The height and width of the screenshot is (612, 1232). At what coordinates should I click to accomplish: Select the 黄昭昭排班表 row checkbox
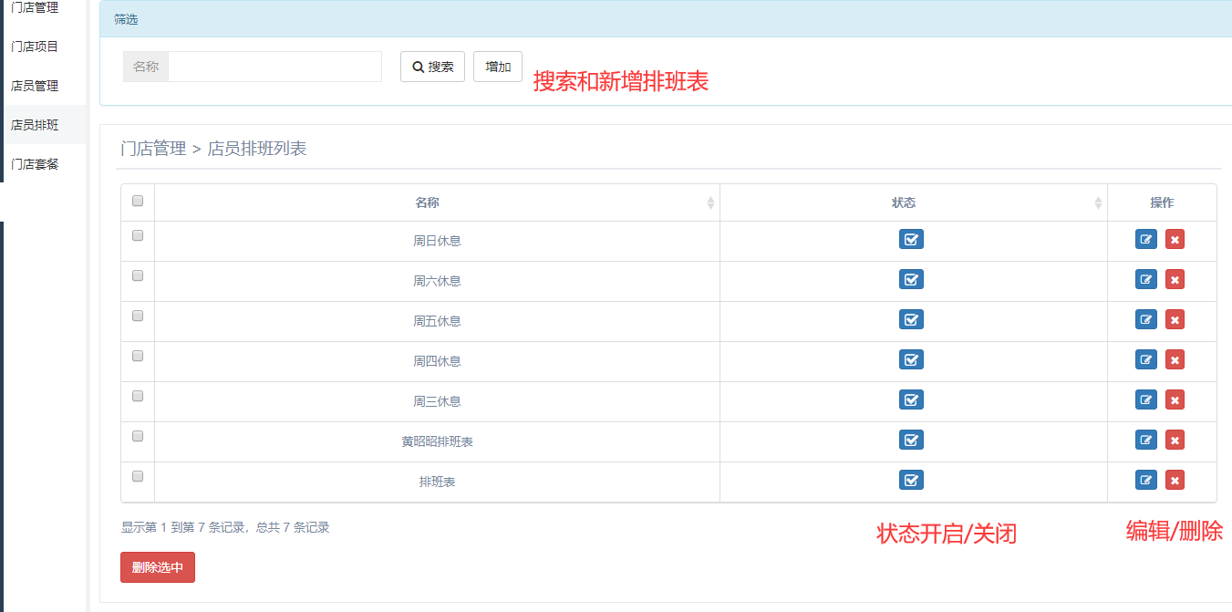click(138, 436)
